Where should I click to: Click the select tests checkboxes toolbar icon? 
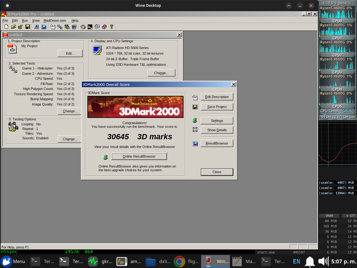coord(60,27)
